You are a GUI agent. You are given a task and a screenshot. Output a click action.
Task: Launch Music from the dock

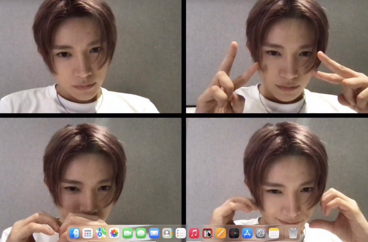tap(194, 233)
